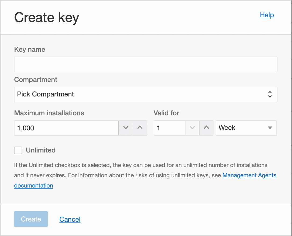Toggle Unlimited installations setting

click(x=18, y=150)
